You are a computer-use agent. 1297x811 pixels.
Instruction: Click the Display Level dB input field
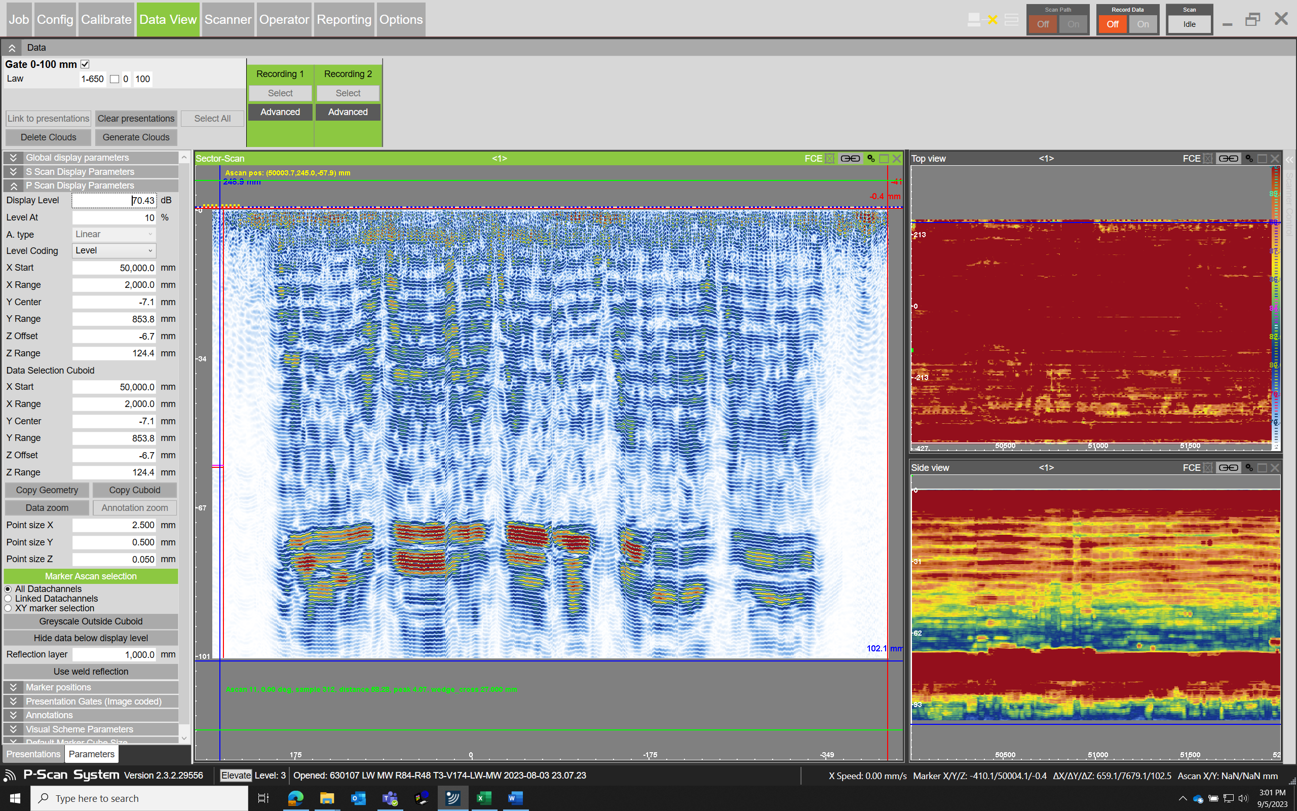(114, 200)
